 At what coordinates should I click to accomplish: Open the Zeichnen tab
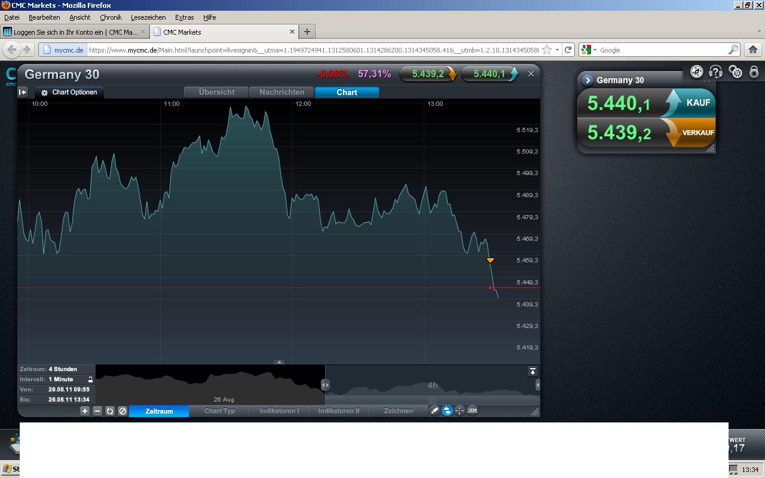[x=398, y=411]
